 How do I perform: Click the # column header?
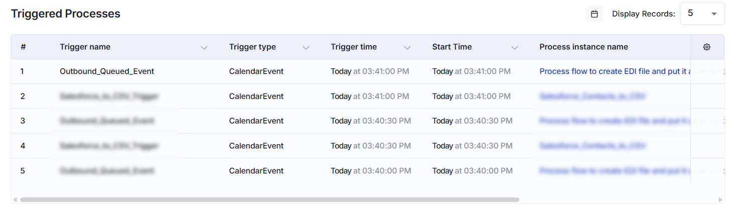pyautogui.click(x=23, y=47)
